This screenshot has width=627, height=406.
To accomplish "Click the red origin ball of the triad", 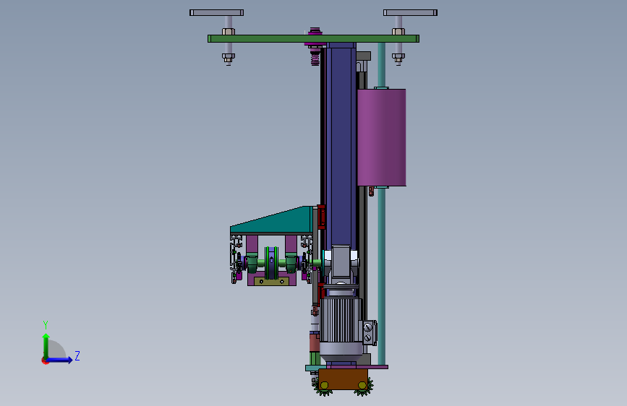I will (44, 360).
